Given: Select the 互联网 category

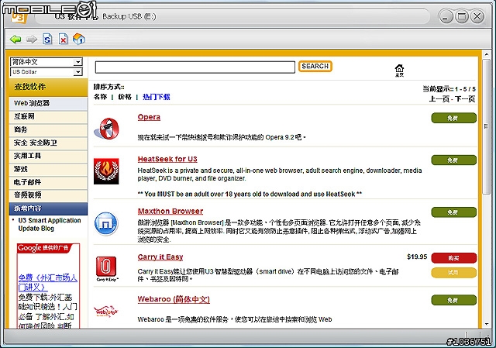Looking at the screenshot, I should pos(48,116).
